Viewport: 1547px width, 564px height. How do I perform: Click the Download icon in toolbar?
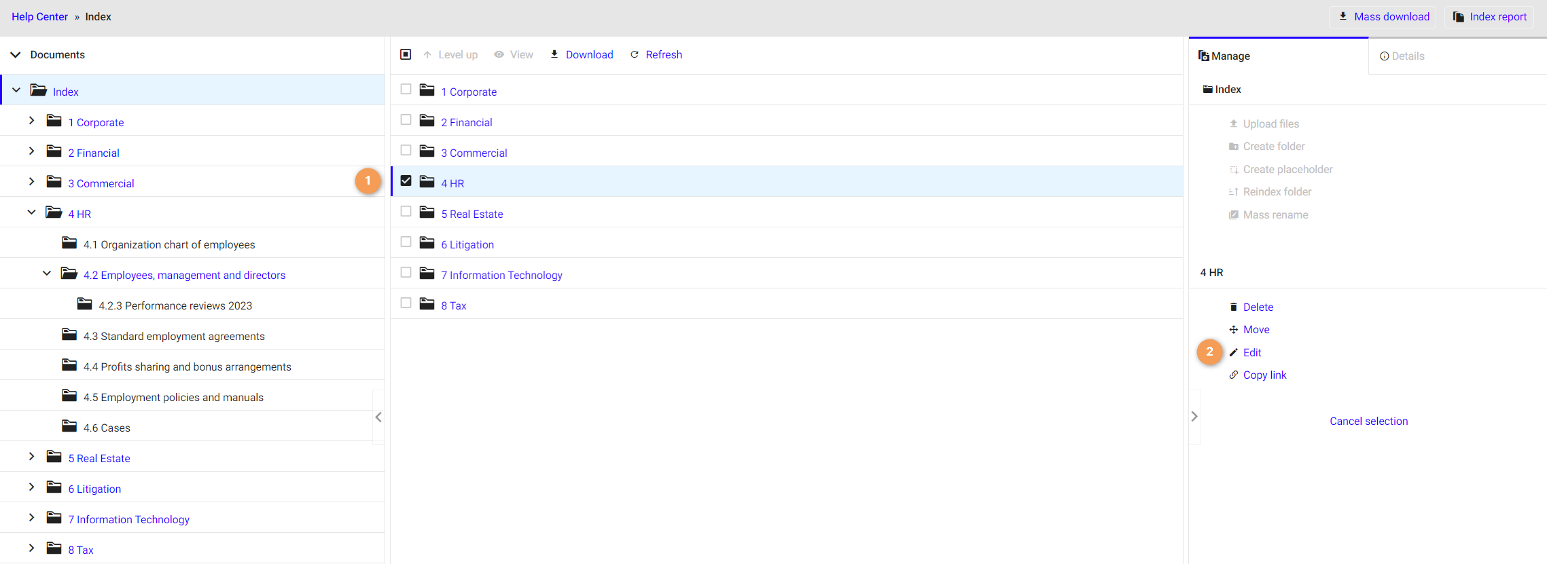point(554,54)
